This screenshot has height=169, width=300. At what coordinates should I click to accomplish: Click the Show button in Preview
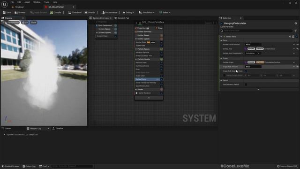point(33,23)
